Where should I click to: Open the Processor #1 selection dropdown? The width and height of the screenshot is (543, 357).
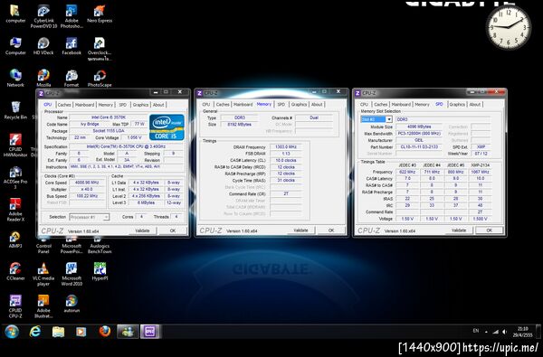coord(90,217)
